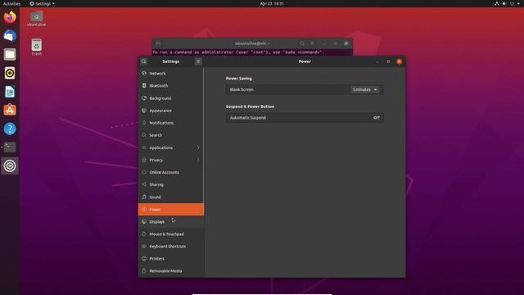
Task: Open Sharing settings
Action: [171, 184]
